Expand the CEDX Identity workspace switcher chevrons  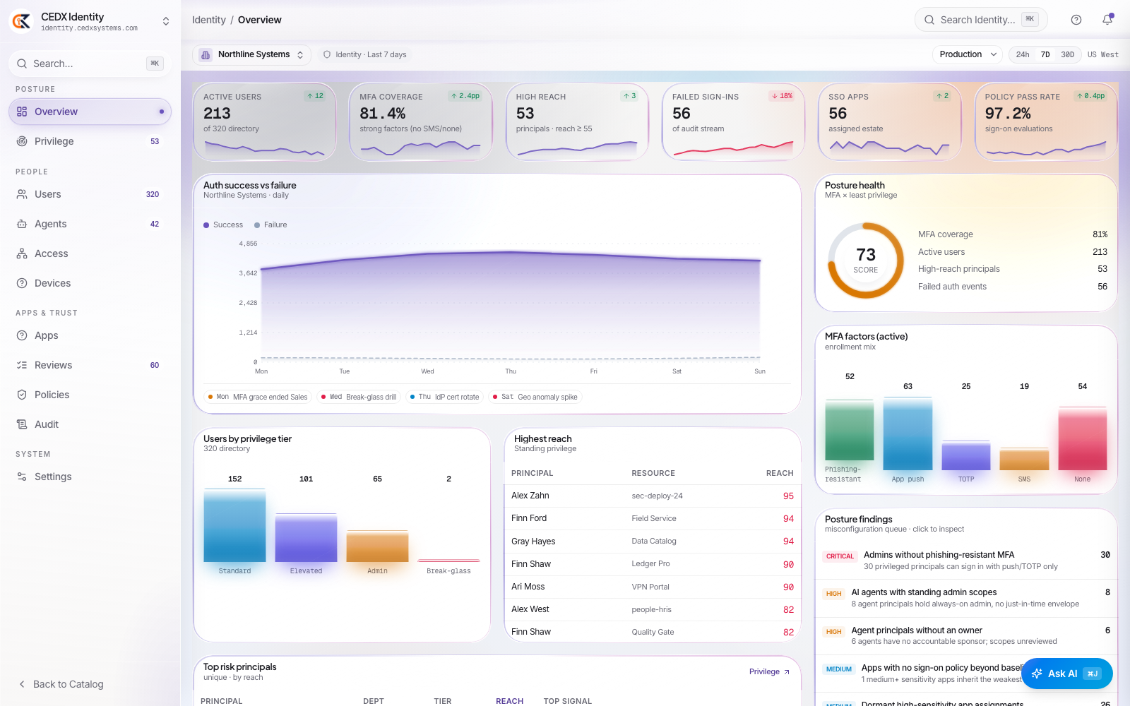(166, 21)
